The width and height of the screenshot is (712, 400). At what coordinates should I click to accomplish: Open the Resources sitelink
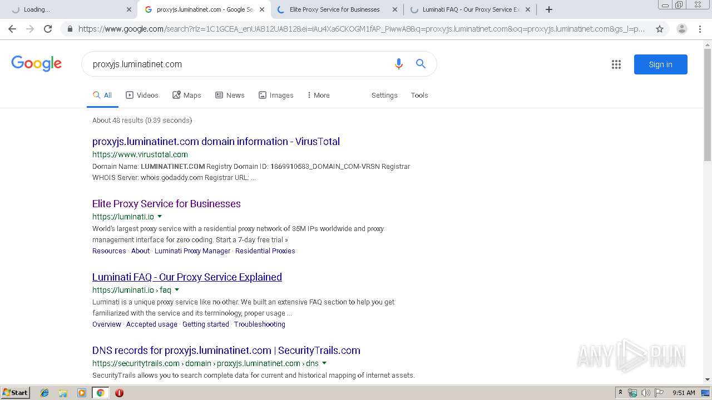(109, 251)
